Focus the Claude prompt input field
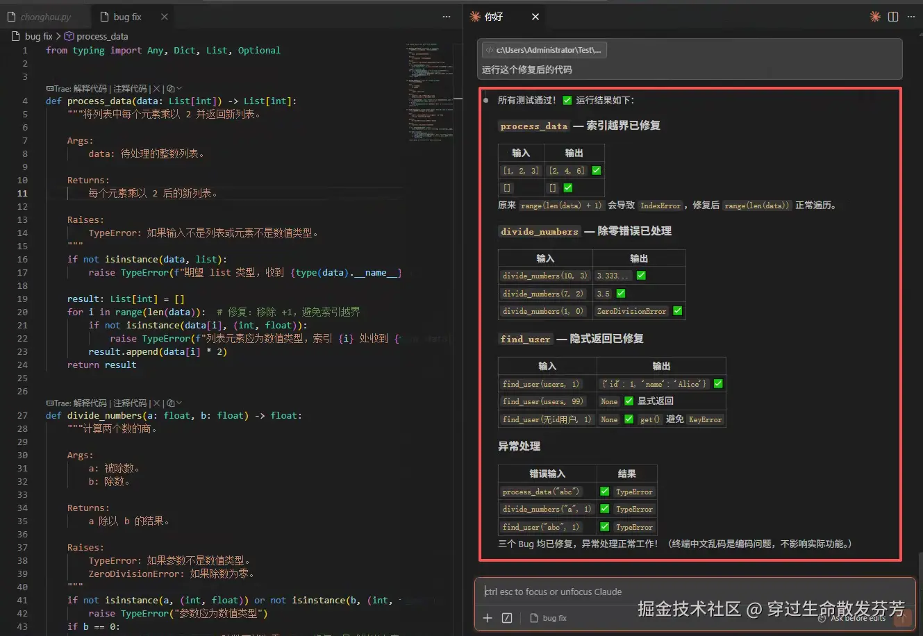 tap(695, 592)
